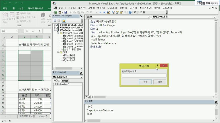Select Sheet3 in the project tree
Screen dimensions: 220x123
pyautogui.click(x=73, y=41)
